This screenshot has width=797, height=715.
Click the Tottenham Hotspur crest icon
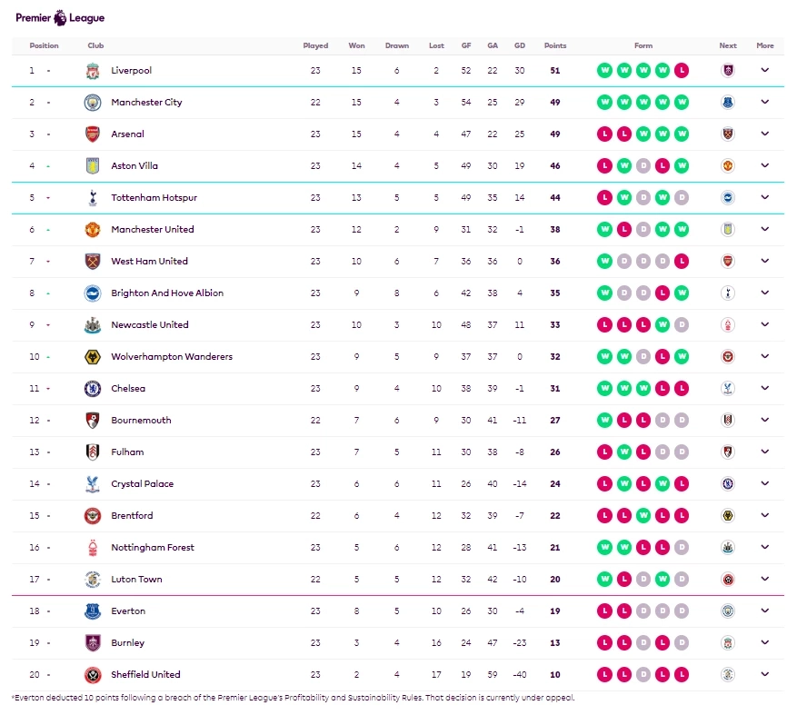(92, 198)
